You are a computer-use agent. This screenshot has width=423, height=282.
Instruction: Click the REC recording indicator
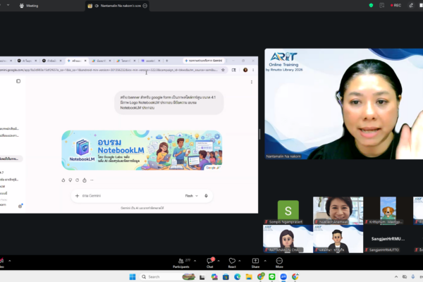pyautogui.click(x=396, y=5)
